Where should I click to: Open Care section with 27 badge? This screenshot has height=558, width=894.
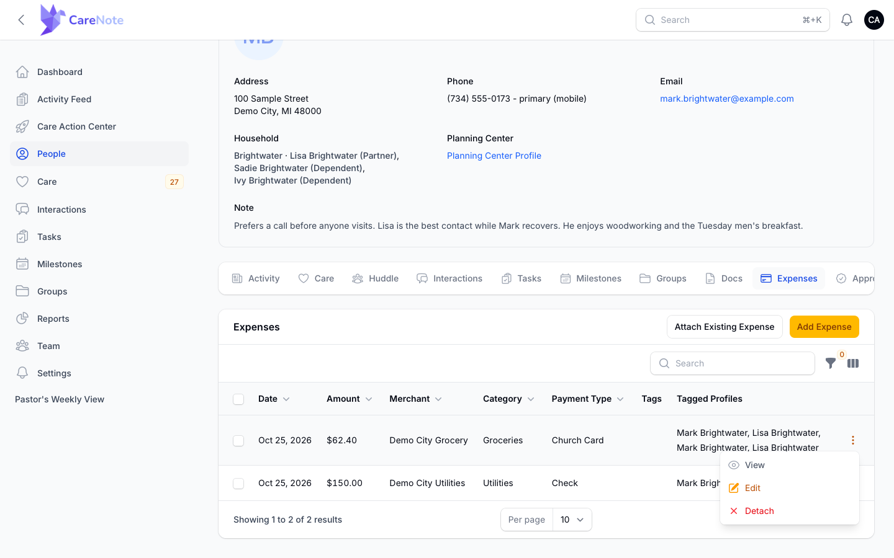[99, 182]
